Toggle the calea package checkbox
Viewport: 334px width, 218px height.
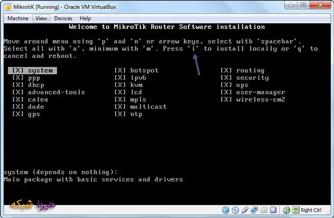17,100
